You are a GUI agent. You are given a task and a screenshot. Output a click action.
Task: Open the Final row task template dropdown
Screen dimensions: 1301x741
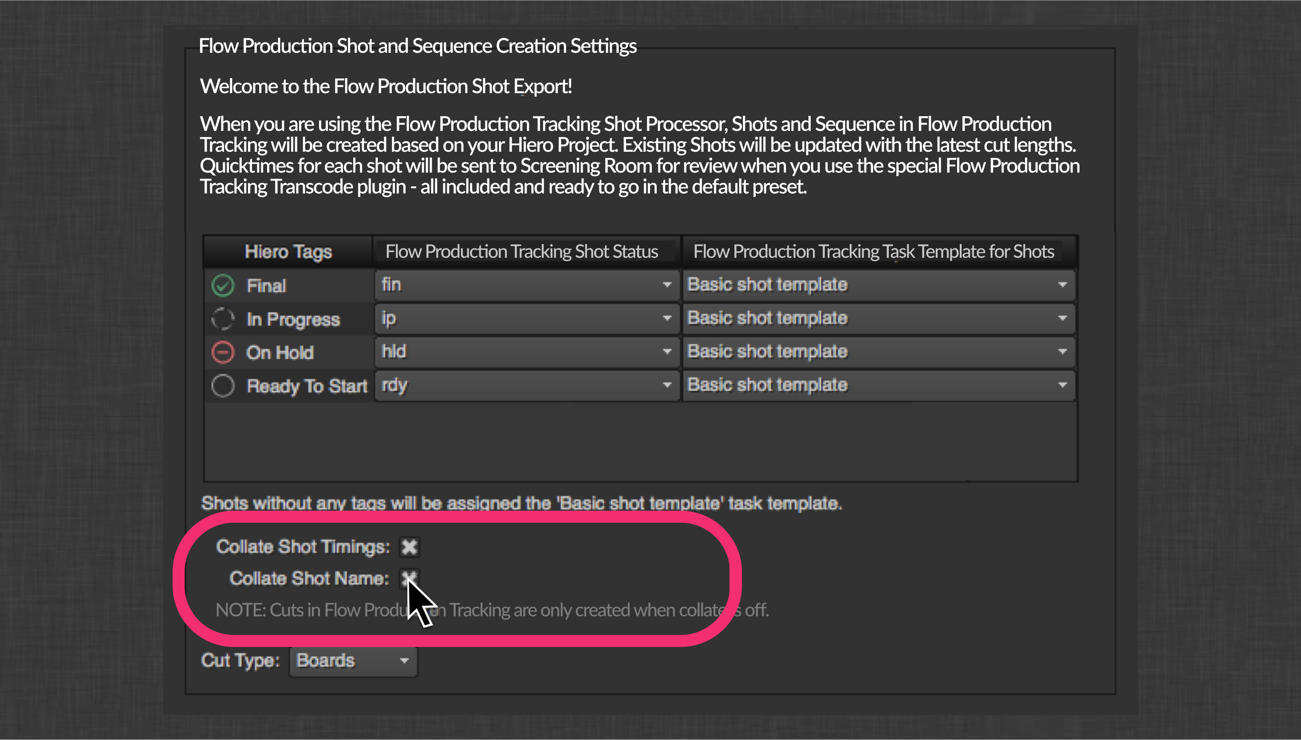coord(878,285)
